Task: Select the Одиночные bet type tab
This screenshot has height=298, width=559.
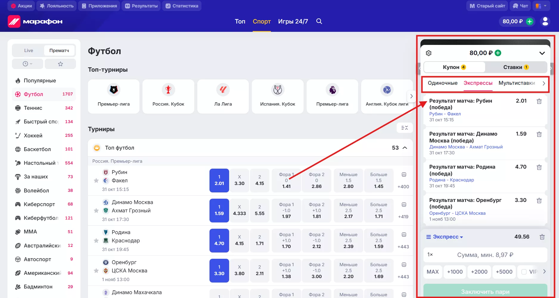Action: (x=442, y=83)
